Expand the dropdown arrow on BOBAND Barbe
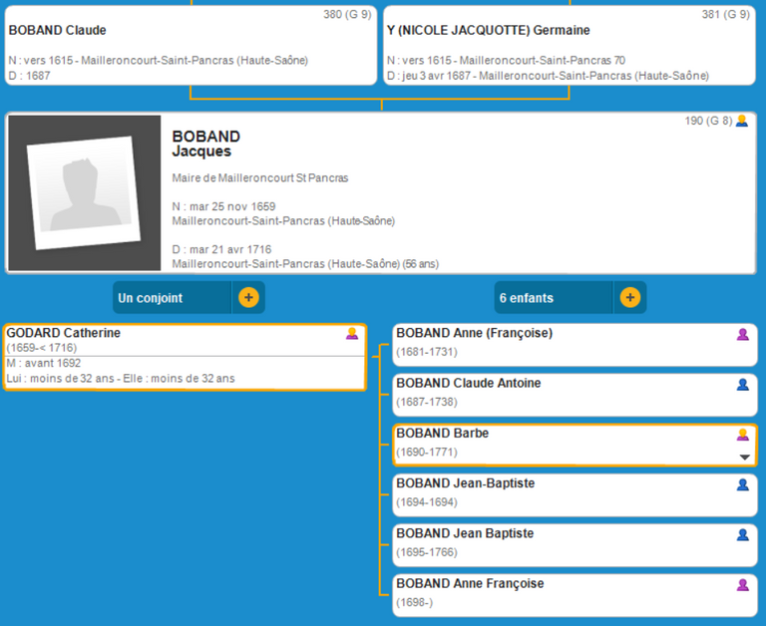Viewport: 766px width, 626px height. tap(743, 457)
